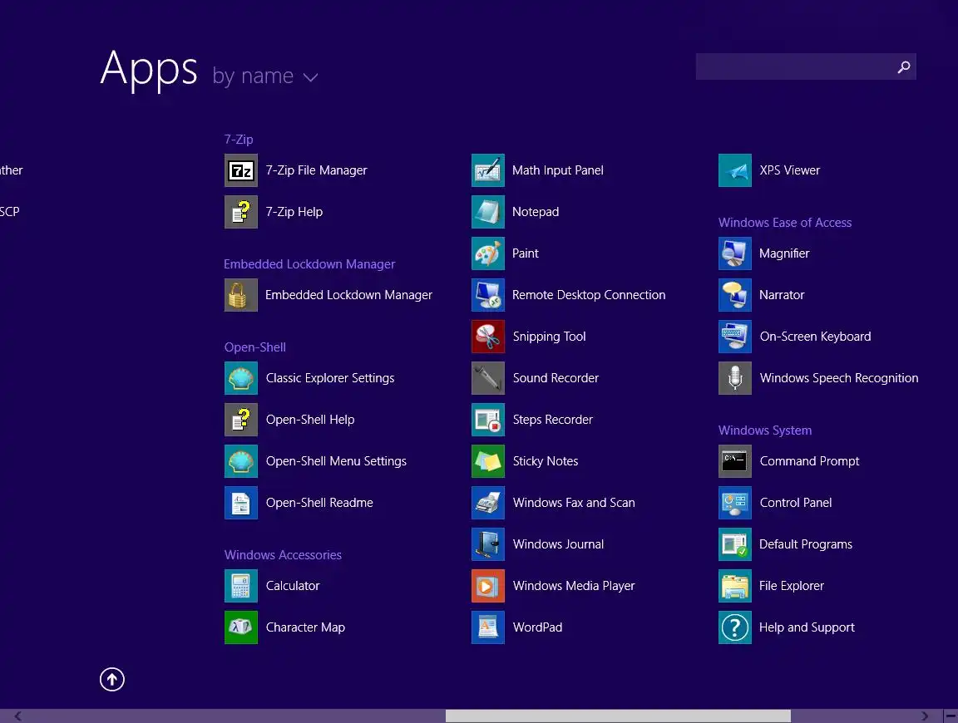This screenshot has width=958, height=723.
Task: Select the Windows Ease of Access header
Action: tap(785, 222)
